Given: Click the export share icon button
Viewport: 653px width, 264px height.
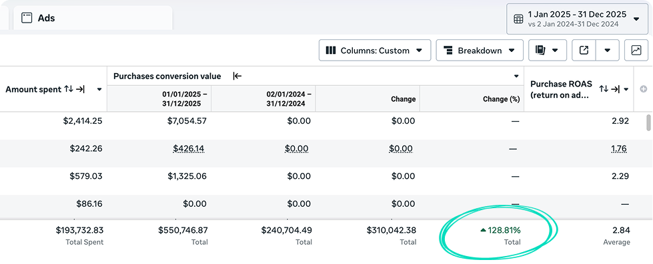Looking at the screenshot, I should pos(584,51).
